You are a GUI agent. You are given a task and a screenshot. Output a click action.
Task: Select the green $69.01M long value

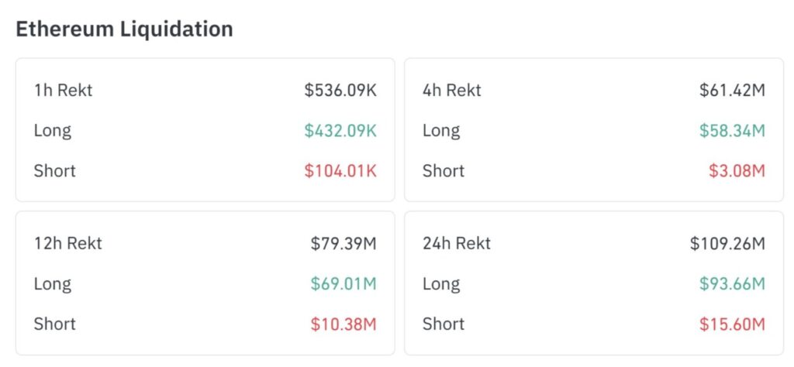(x=343, y=284)
